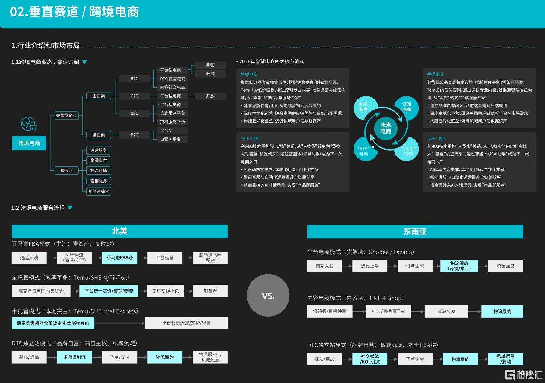Click the 自营 + 平台 box

point(173,139)
